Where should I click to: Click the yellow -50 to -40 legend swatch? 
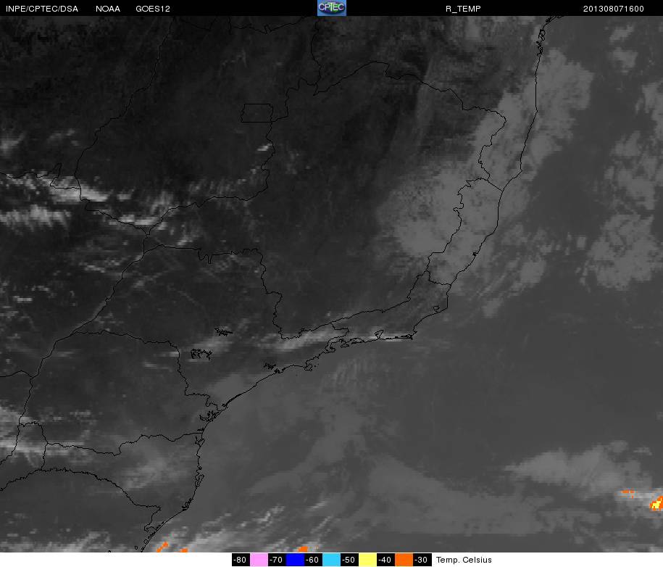point(367,560)
